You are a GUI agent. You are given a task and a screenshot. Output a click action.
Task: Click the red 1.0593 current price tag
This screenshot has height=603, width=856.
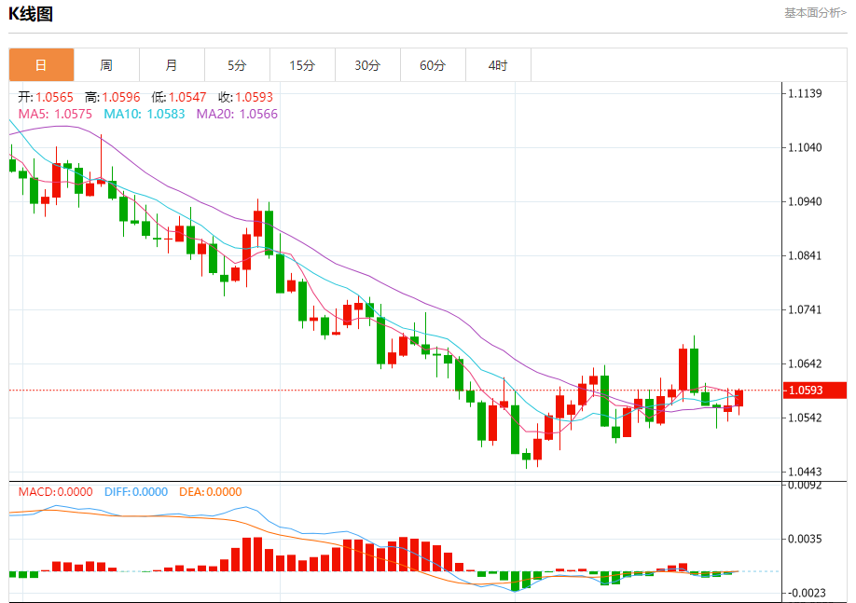coord(815,391)
